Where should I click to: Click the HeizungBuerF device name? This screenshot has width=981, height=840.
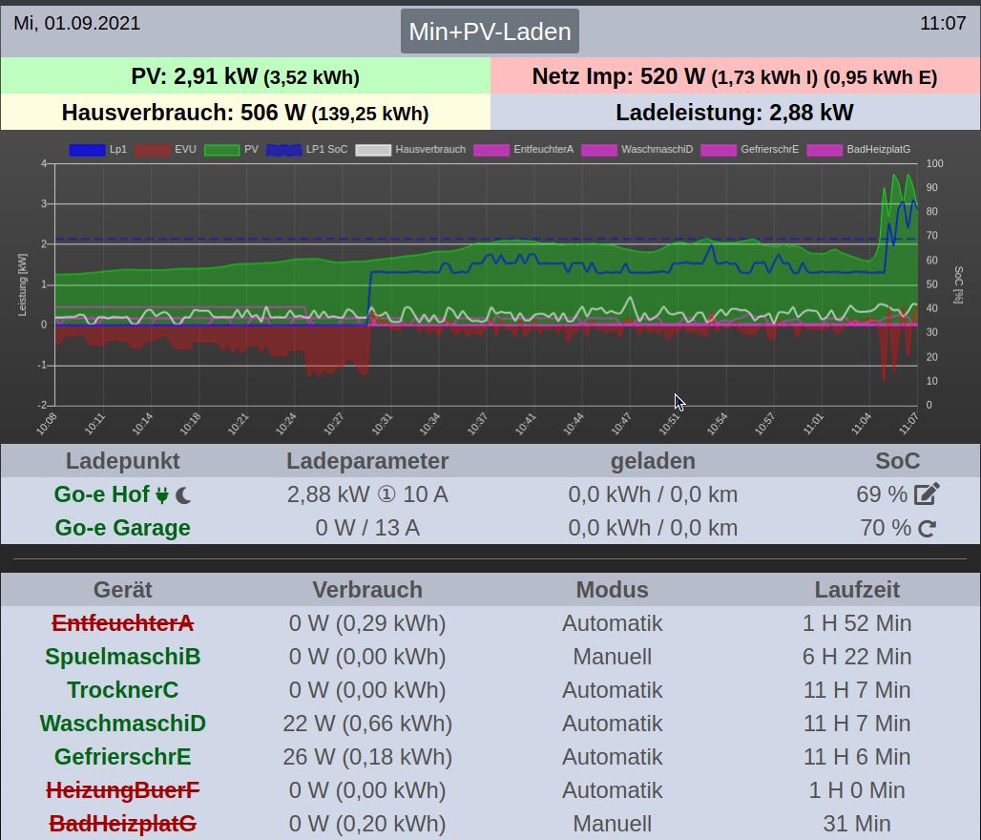122,790
